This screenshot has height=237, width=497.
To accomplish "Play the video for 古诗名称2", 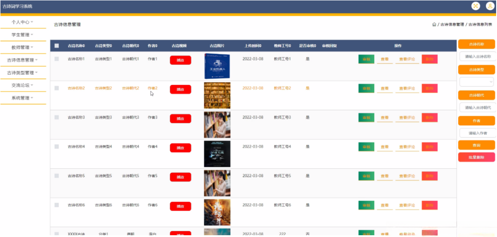I will [x=180, y=89].
